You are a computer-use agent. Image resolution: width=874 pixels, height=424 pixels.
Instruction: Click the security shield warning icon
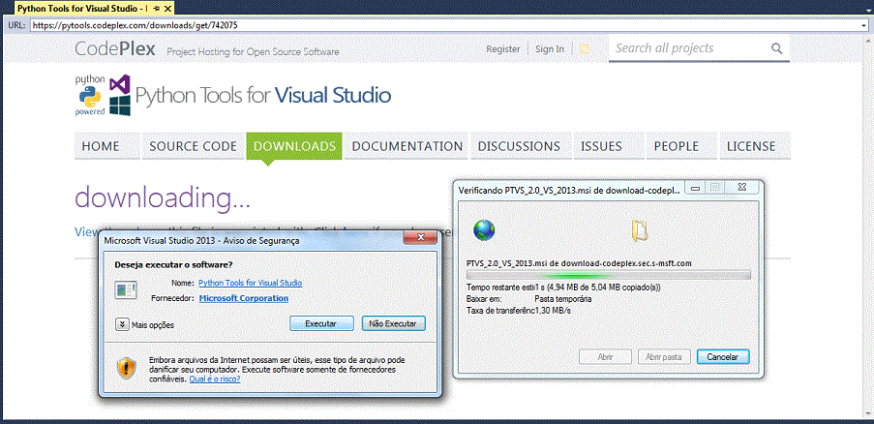tap(125, 368)
